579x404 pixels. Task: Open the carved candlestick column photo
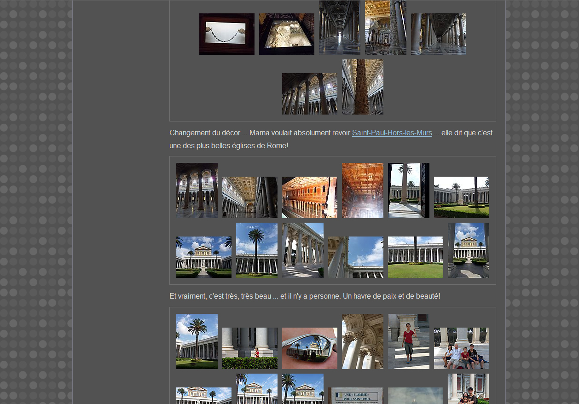tap(362, 87)
